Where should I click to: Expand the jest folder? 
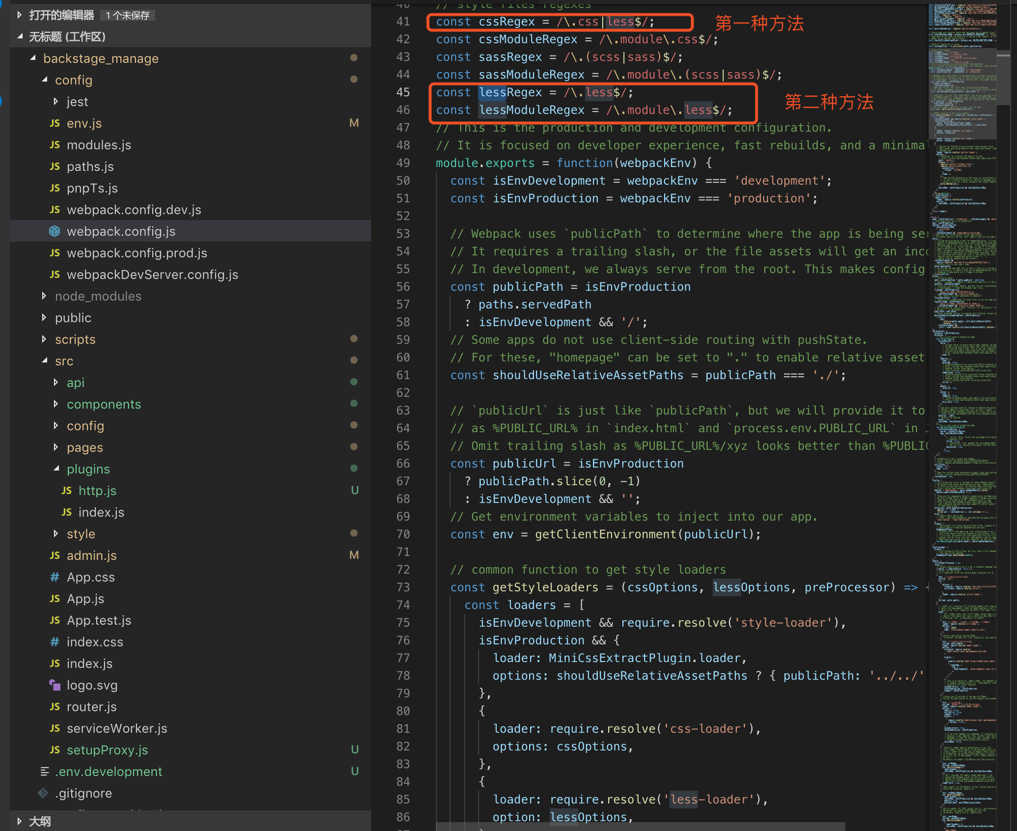55,101
